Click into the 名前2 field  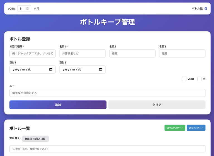click(132, 53)
